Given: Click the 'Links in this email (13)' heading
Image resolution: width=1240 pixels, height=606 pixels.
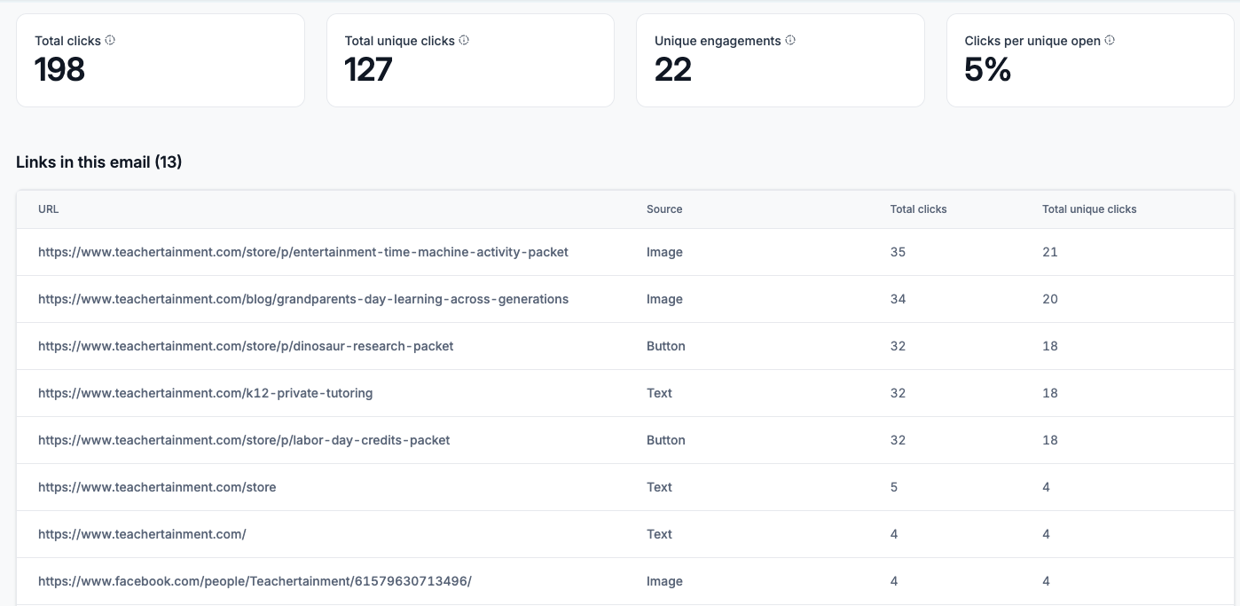Looking at the screenshot, I should click(x=99, y=162).
